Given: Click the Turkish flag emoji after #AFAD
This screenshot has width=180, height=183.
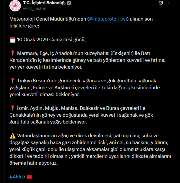Looking at the screenshot, I should pos(29,177).
